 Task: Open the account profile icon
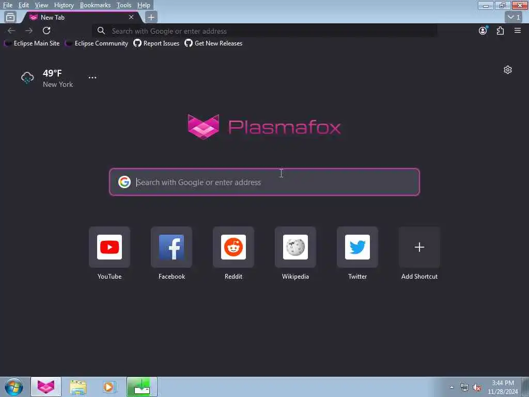(x=483, y=30)
